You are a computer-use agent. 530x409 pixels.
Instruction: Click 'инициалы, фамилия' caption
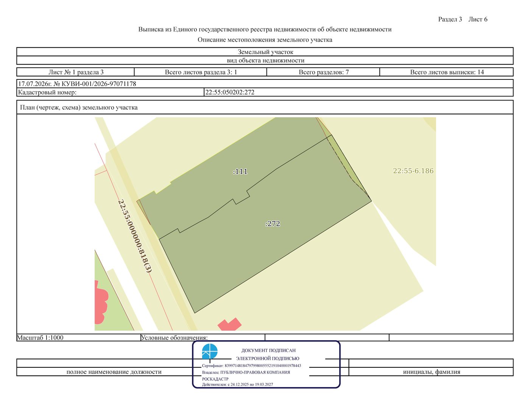tap(432, 372)
